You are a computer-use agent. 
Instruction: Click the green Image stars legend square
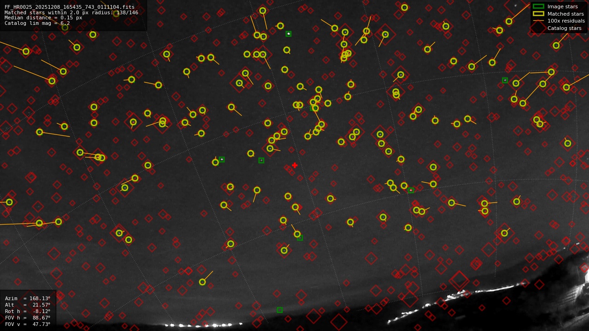pos(538,6)
